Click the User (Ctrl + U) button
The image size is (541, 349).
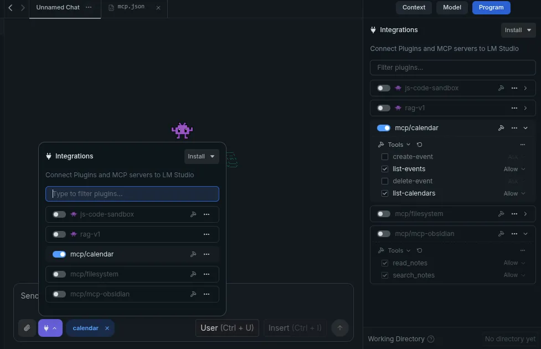click(x=227, y=328)
